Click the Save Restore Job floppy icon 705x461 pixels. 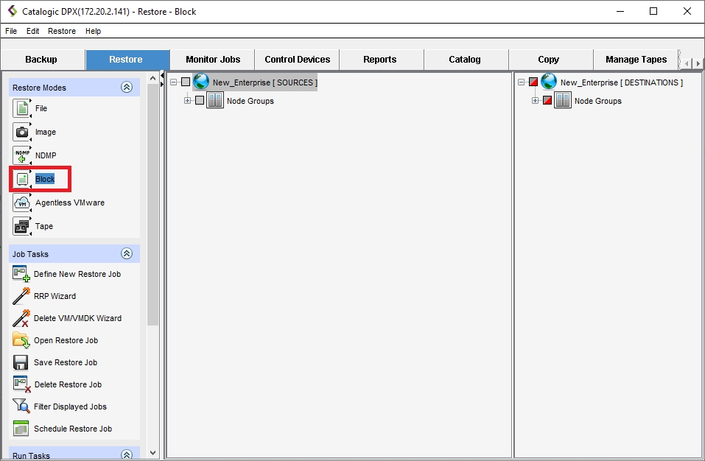[x=21, y=362]
